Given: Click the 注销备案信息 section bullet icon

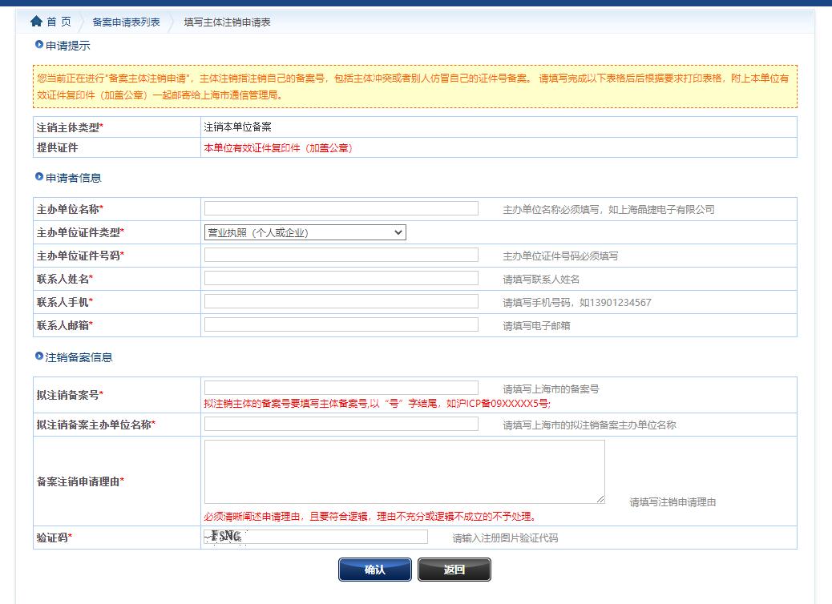Looking at the screenshot, I should 38,356.
